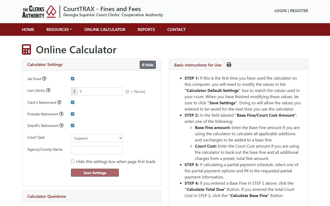Go to the Home nav item
Viewport: 330px width, 206px height.
point(28,29)
